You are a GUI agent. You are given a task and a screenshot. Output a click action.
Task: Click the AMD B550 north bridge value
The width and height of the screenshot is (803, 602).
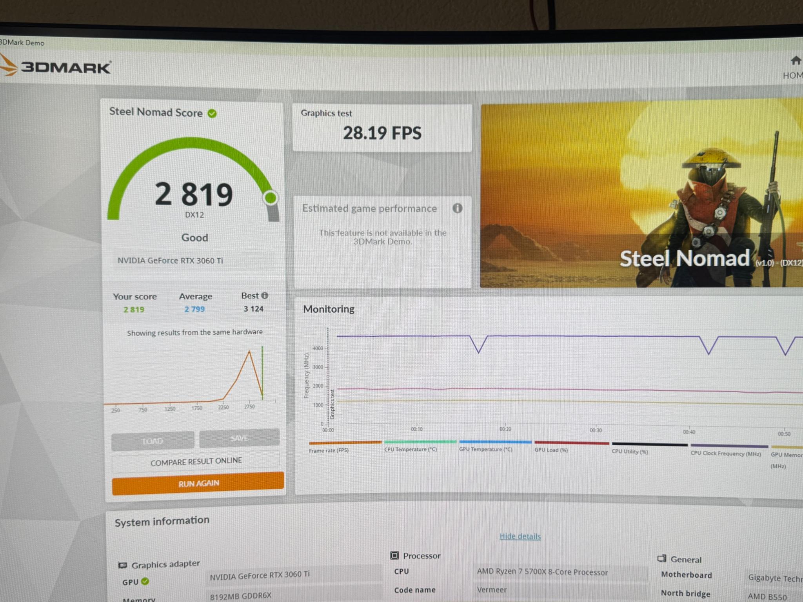[x=767, y=597]
